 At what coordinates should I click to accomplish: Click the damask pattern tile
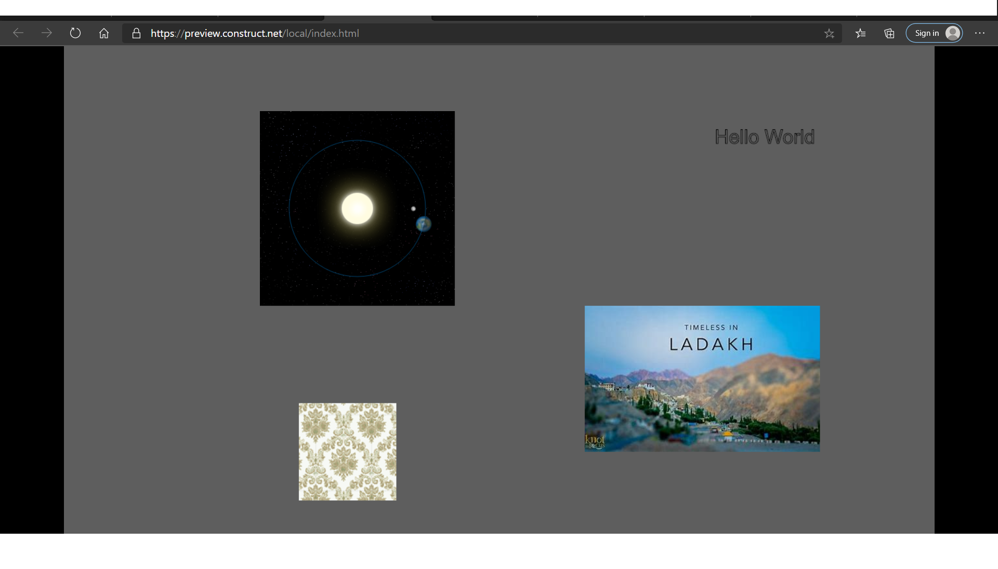pyautogui.click(x=347, y=451)
